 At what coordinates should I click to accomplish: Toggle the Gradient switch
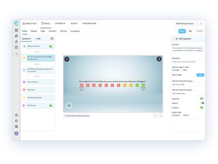(202, 108)
